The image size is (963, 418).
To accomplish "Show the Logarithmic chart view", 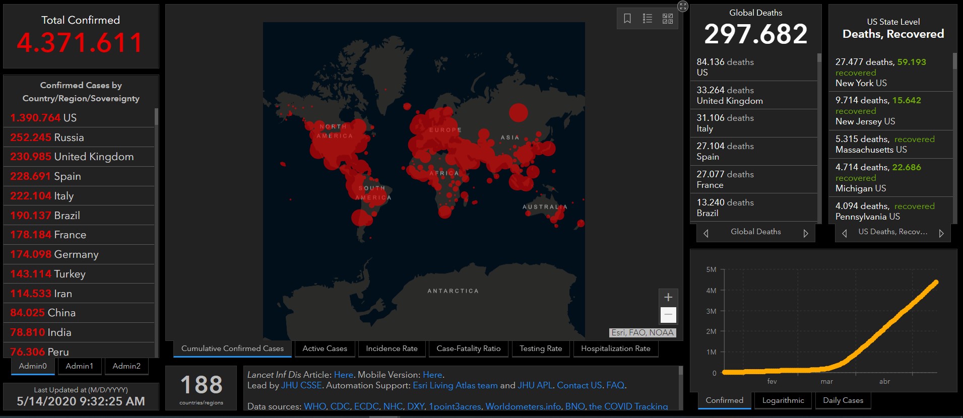I will point(783,400).
